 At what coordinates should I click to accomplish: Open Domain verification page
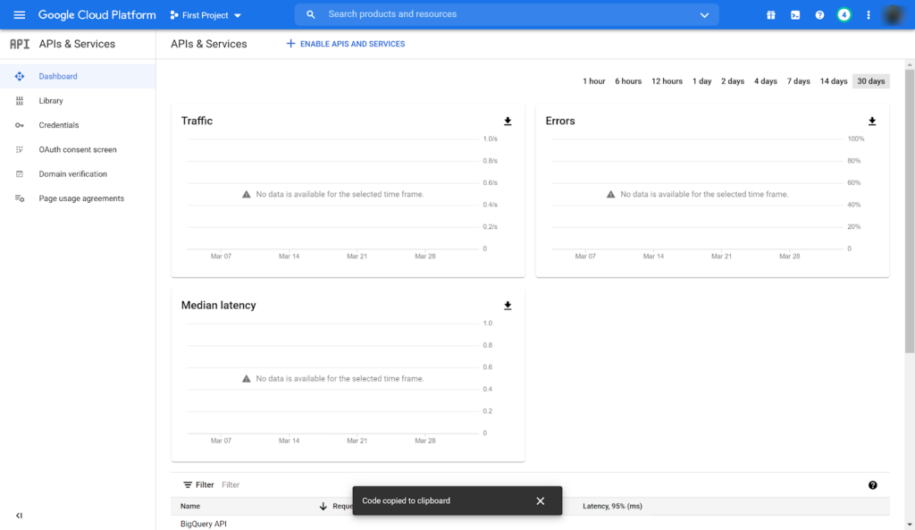coord(78,174)
